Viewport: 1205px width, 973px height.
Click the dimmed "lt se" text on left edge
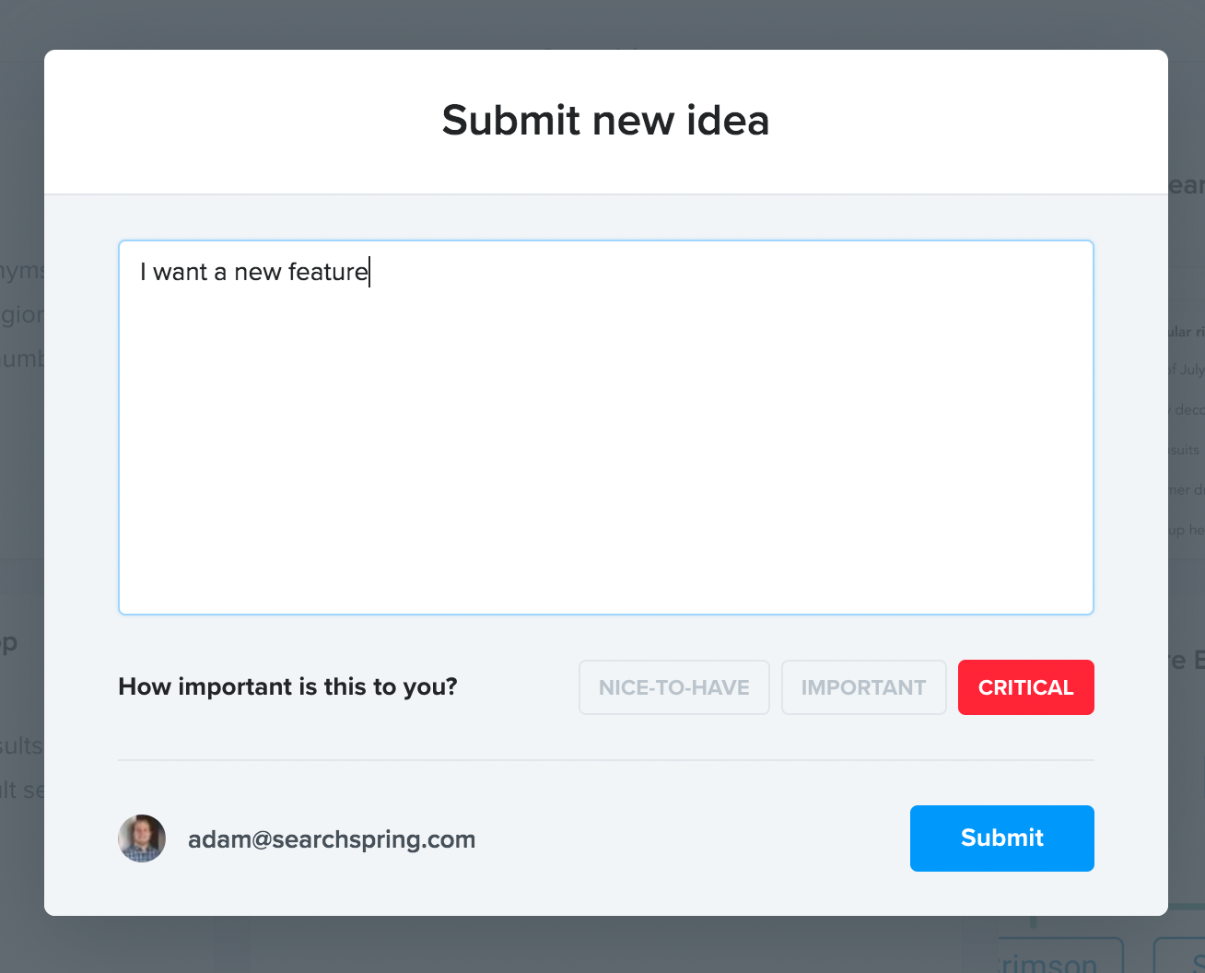(x=21, y=790)
